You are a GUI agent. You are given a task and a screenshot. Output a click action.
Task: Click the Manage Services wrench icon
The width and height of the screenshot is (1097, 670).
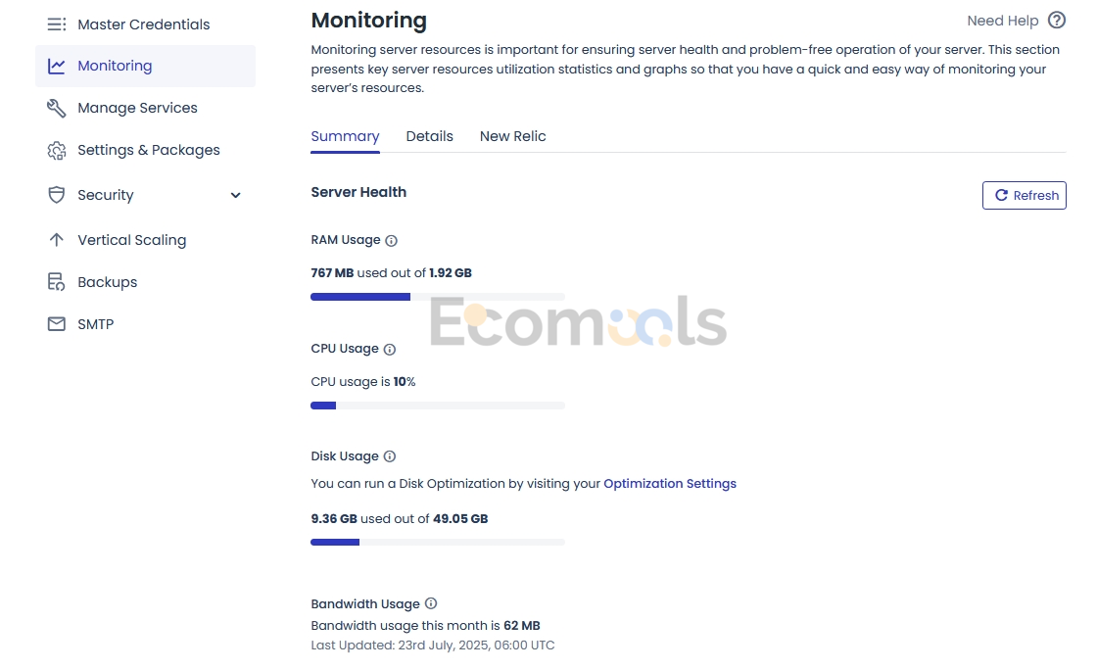(57, 108)
